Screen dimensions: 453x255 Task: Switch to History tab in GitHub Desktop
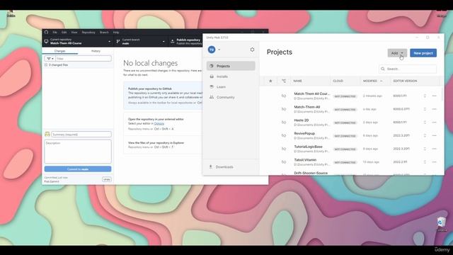coord(96,51)
